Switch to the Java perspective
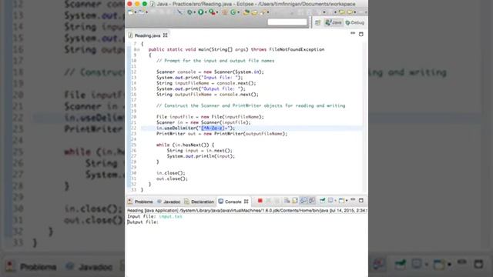 tap(334, 22)
